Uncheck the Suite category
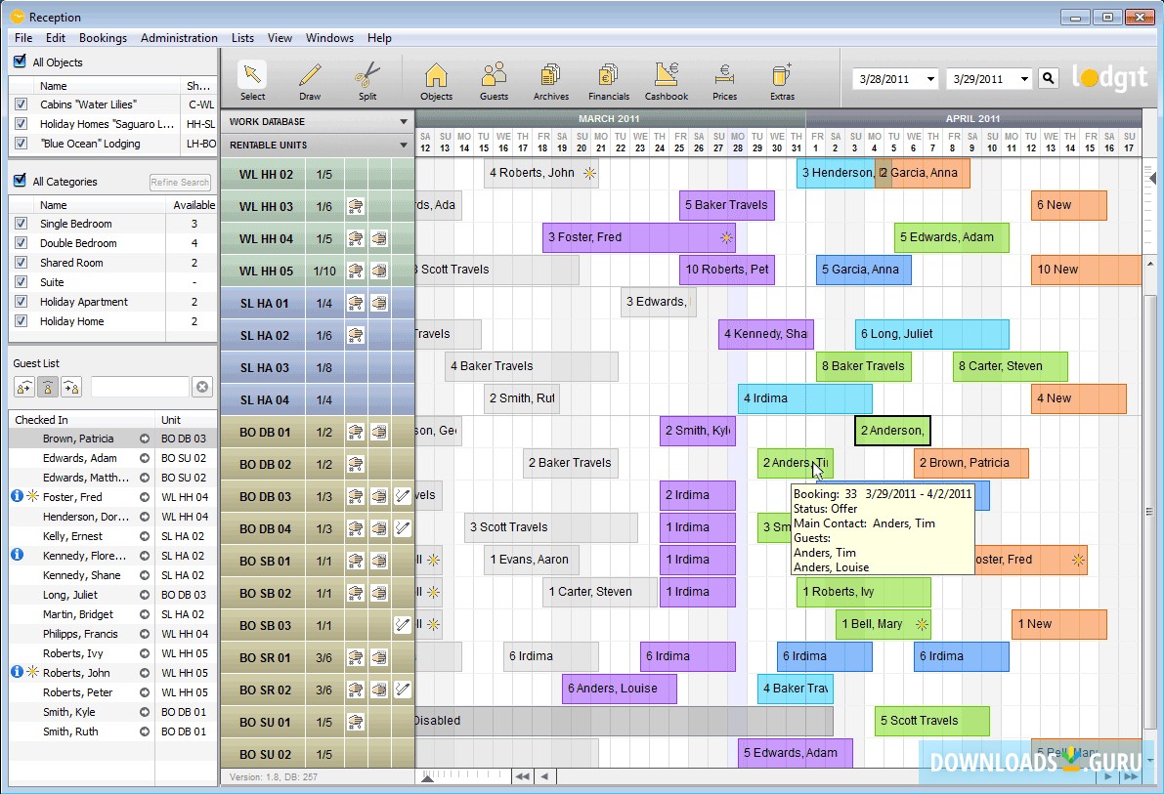This screenshot has width=1164, height=794. (22, 282)
